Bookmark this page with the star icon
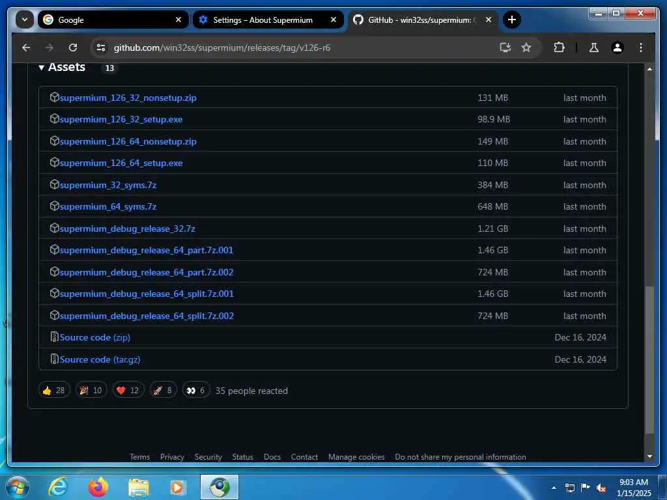 pyautogui.click(x=526, y=48)
